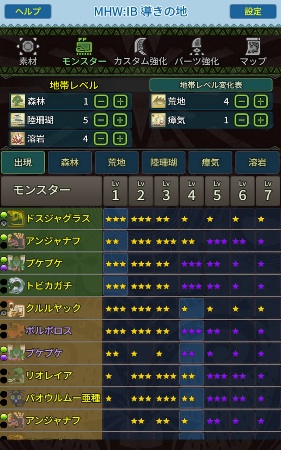This screenshot has width=281, height=450.
Task: Open the ヘルプ help button
Action: 28,12
